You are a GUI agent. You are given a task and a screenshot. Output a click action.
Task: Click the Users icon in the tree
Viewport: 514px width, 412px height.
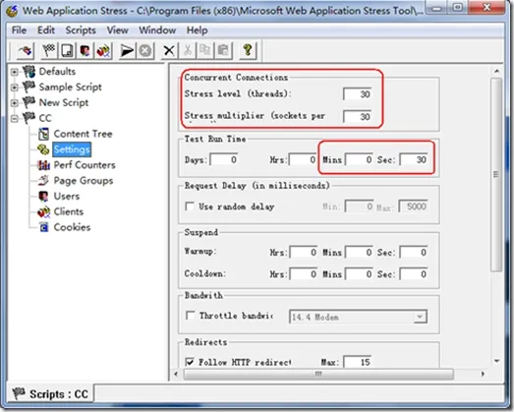(43, 196)
